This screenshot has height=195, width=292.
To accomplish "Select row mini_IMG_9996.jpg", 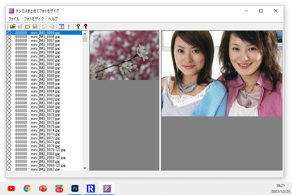I will coord(44,45).
